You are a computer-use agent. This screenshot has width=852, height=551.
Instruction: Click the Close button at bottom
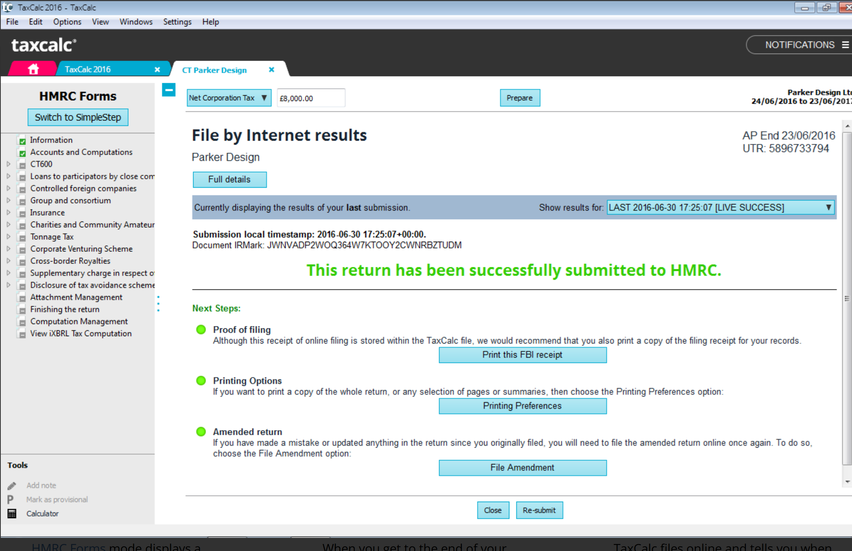coord(493,510)
